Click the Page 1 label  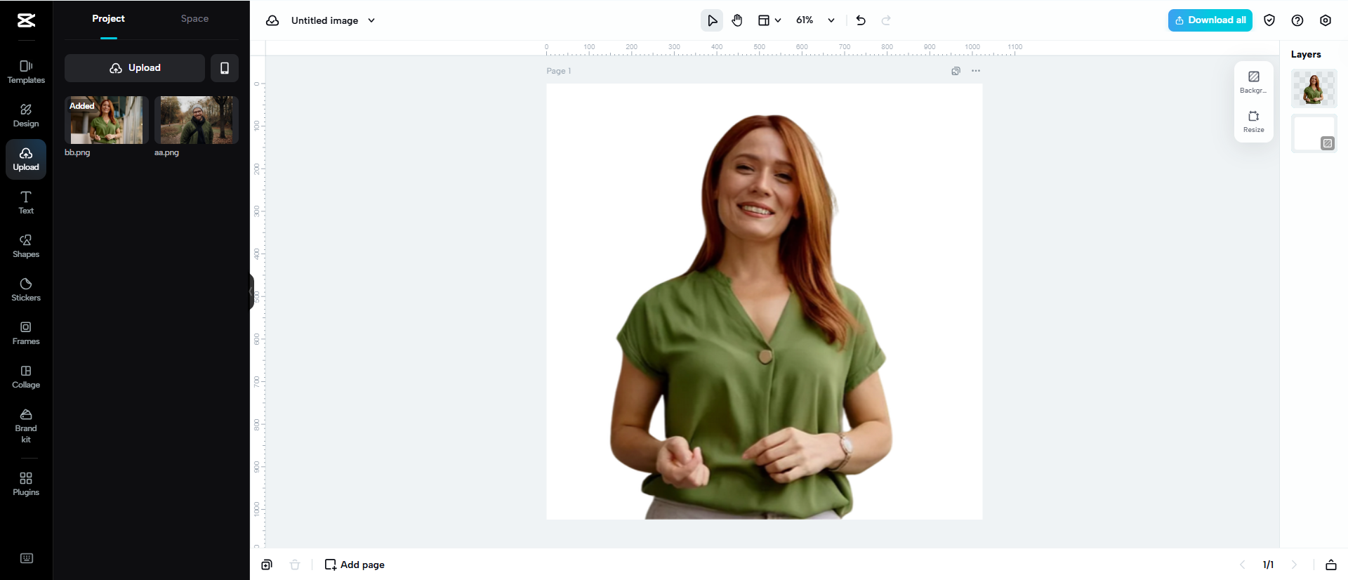(559, 71)
